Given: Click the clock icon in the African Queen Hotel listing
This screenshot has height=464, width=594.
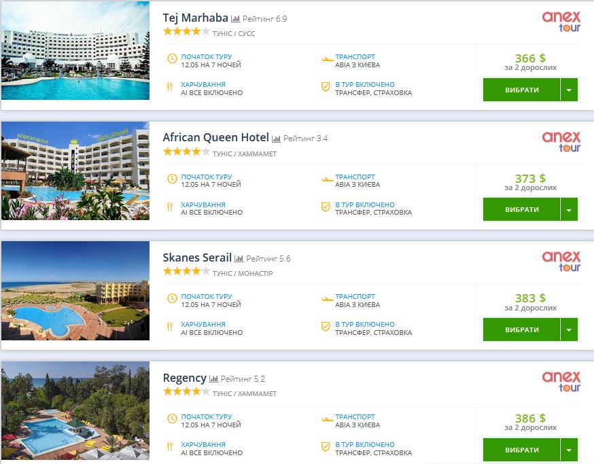Looking at the screenshot, I should click(171, 180).
